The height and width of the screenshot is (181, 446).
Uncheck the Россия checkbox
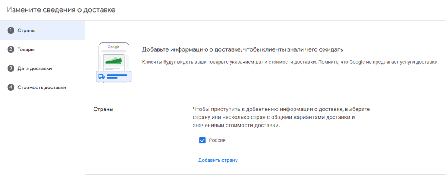(202, 140)
